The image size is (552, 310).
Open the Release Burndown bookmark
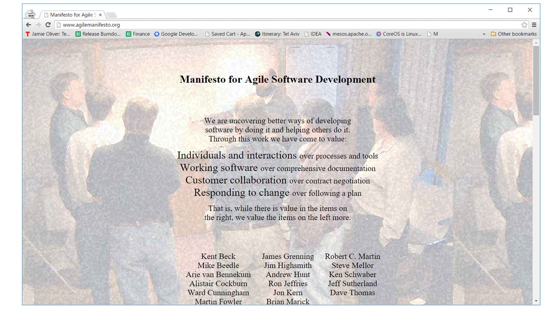click(x=98, y=34)
